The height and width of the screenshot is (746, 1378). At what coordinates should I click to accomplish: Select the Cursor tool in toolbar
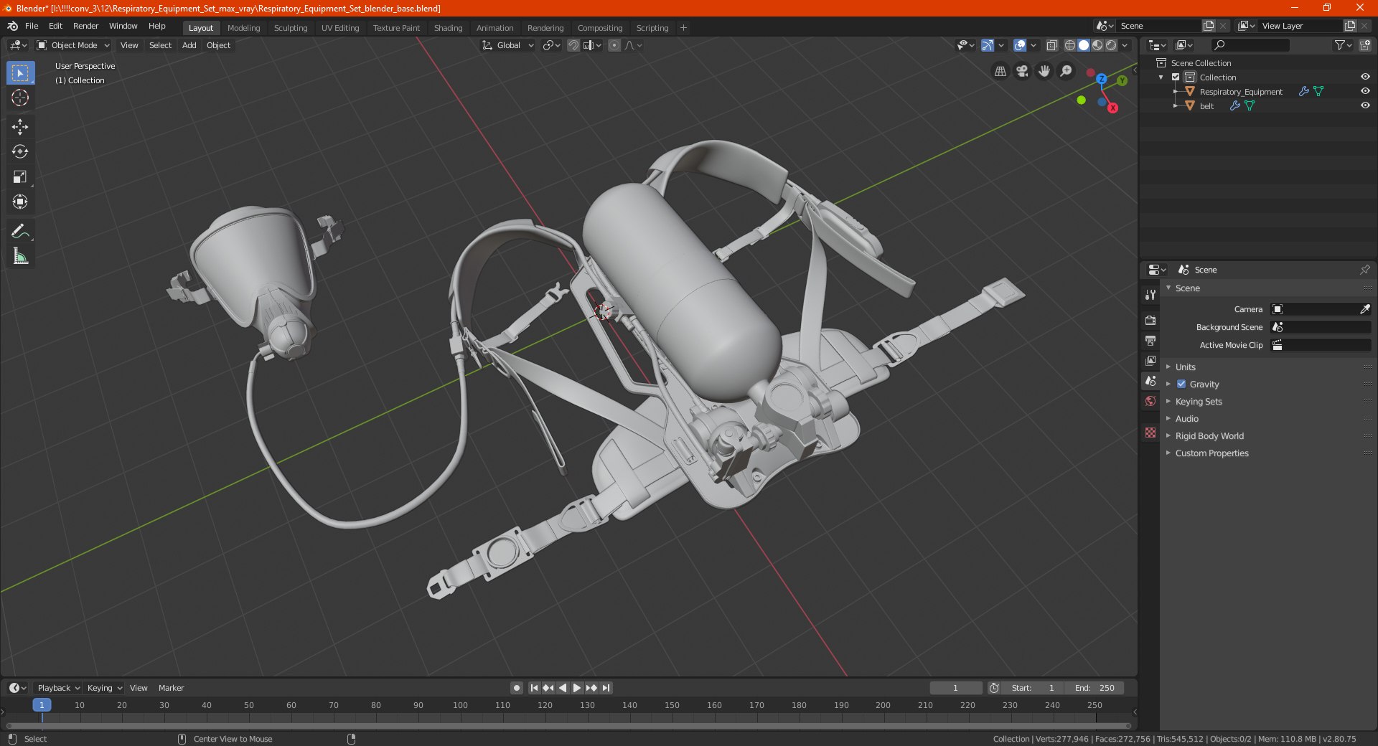[20, 98]
